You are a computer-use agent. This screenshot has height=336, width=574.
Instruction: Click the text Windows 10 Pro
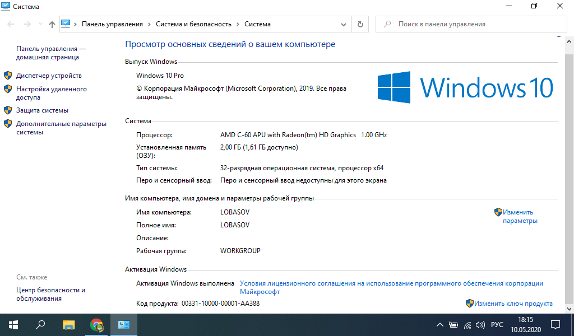point(160,76)
